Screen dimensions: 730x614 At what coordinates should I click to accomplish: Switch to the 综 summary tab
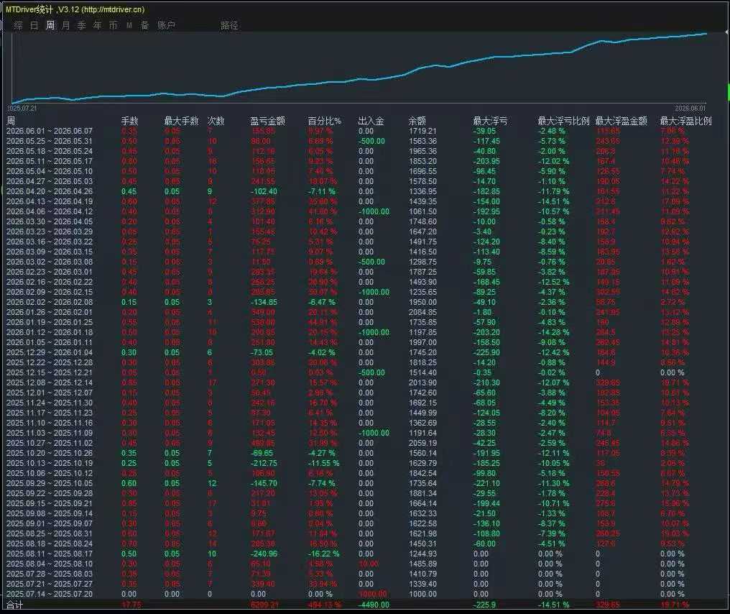point(18,25)
